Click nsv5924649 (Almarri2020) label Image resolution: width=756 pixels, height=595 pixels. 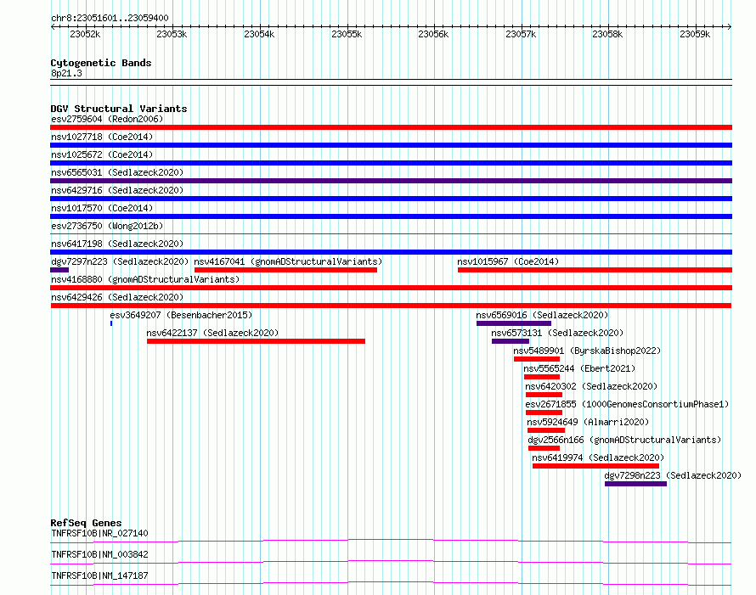coord(588,422)
